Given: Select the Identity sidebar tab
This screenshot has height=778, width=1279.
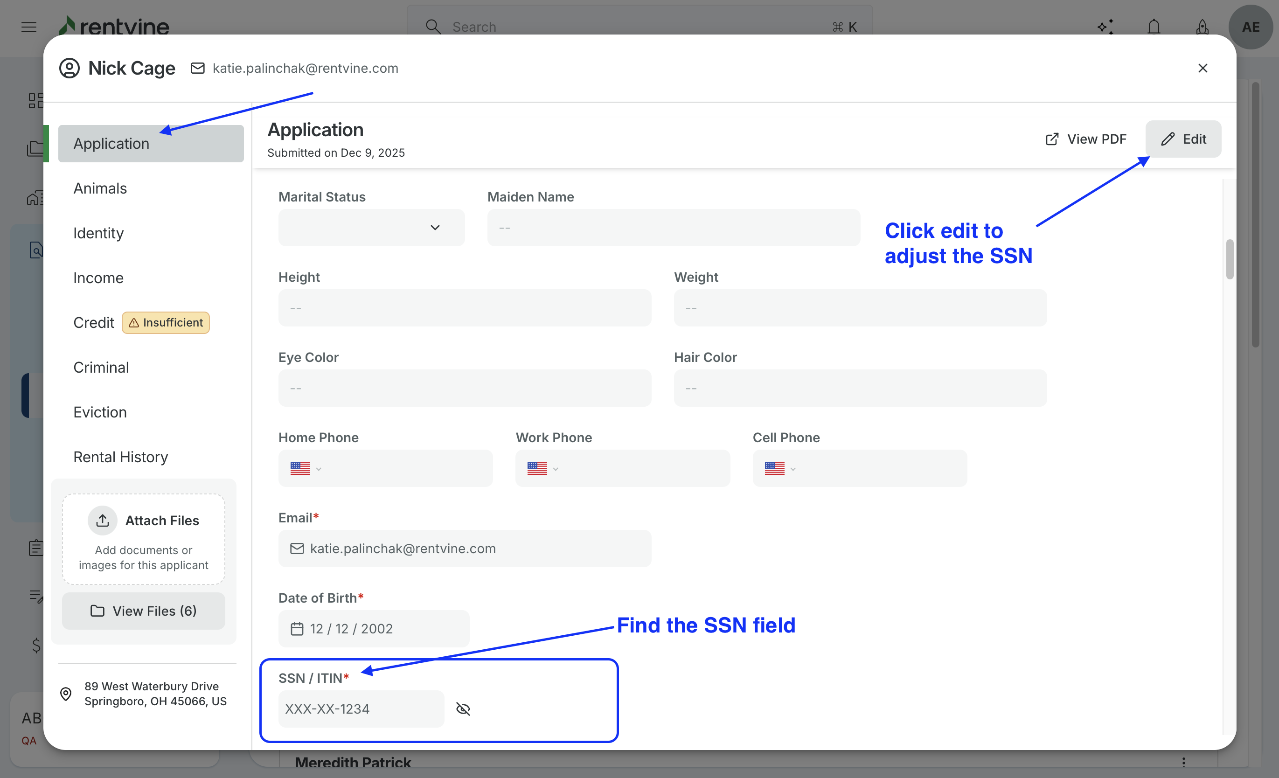Looking at the screenshot, I should (x=98, y=233).
